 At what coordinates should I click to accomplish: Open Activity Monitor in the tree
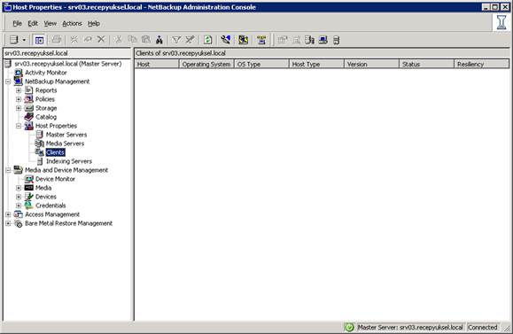46,73
